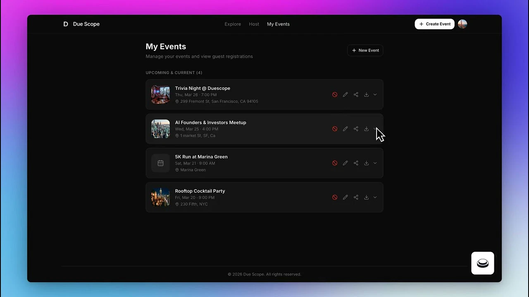
Task: Cancel the 5K Run at Marina Green
Action: [335, 163]
